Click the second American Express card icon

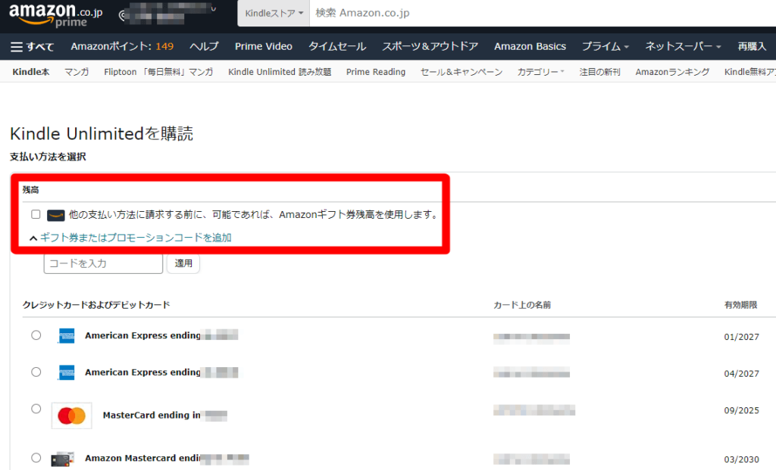[67, 372]
